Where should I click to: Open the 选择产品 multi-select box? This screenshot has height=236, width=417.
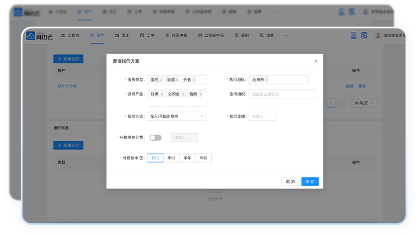tap(177, 98)
